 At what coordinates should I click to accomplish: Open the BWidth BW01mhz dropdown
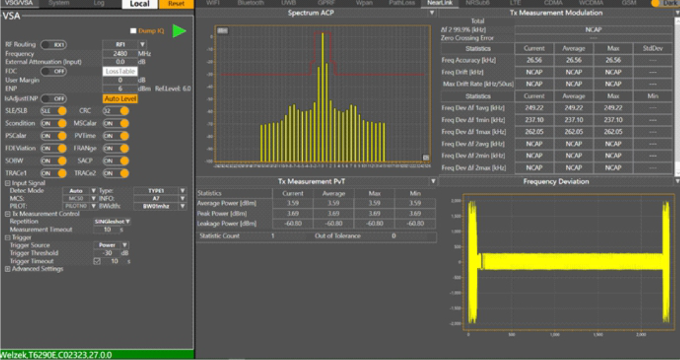(183, 206)
